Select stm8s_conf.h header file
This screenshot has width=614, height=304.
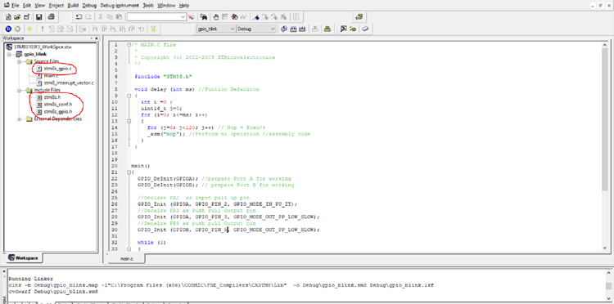click(58, 105)
